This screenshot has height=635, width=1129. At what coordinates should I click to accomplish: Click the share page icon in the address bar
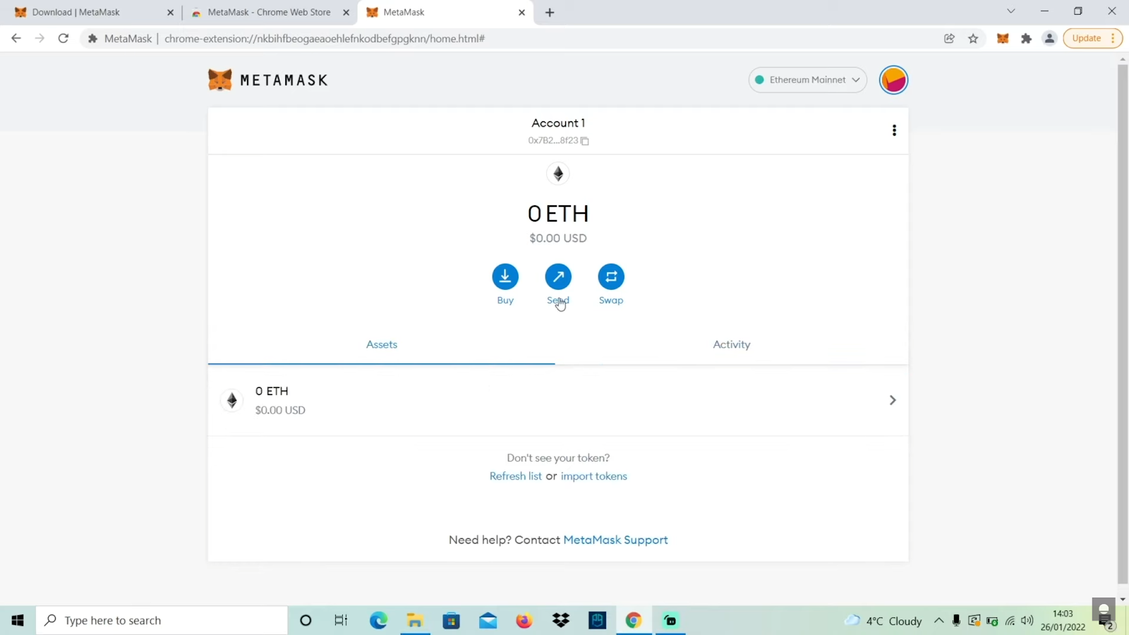click(x=950, y=39)
